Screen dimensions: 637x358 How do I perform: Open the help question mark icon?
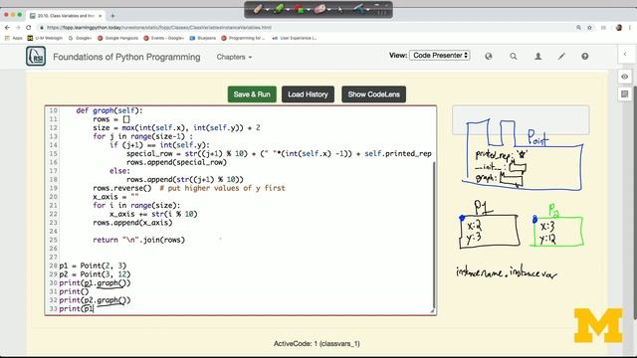tap(585, 57)
